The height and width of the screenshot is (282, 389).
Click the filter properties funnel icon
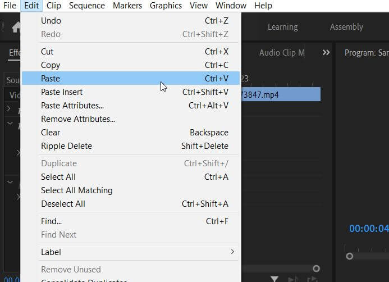tap(274, 279)
